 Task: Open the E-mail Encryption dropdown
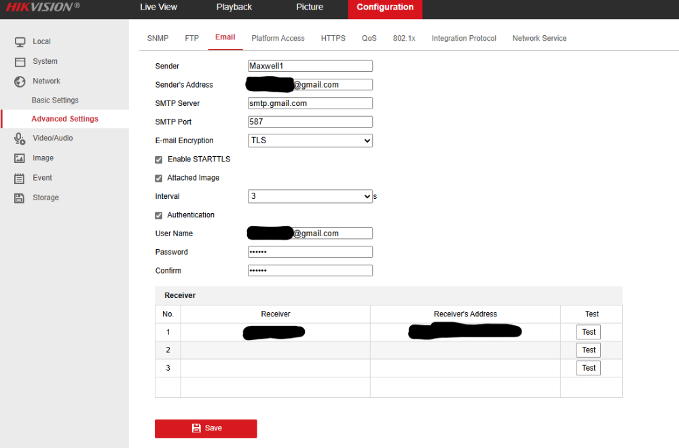310,141
